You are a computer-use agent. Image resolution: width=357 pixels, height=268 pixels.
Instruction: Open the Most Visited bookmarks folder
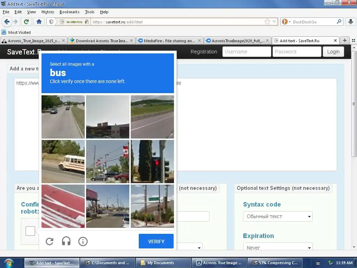pyautogui.click(x=16, y=32)
